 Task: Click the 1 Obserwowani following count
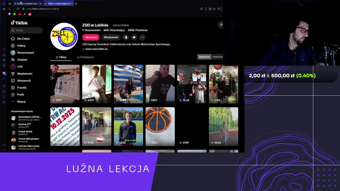click(91, 30)
